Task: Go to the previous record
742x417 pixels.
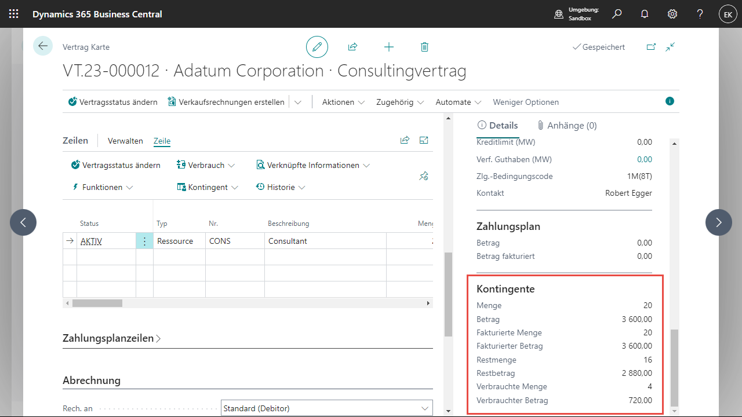Action: click(x=23, y=222)
